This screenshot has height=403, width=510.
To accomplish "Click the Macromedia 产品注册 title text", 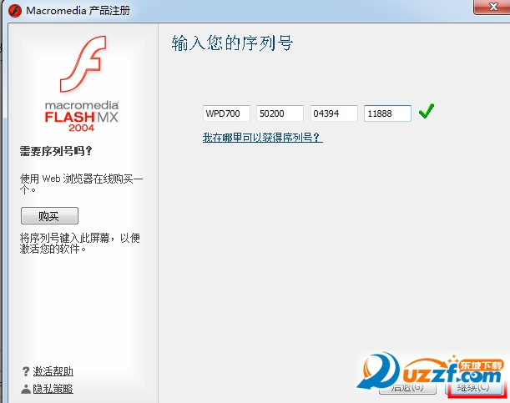I will (x=78, y=11).
